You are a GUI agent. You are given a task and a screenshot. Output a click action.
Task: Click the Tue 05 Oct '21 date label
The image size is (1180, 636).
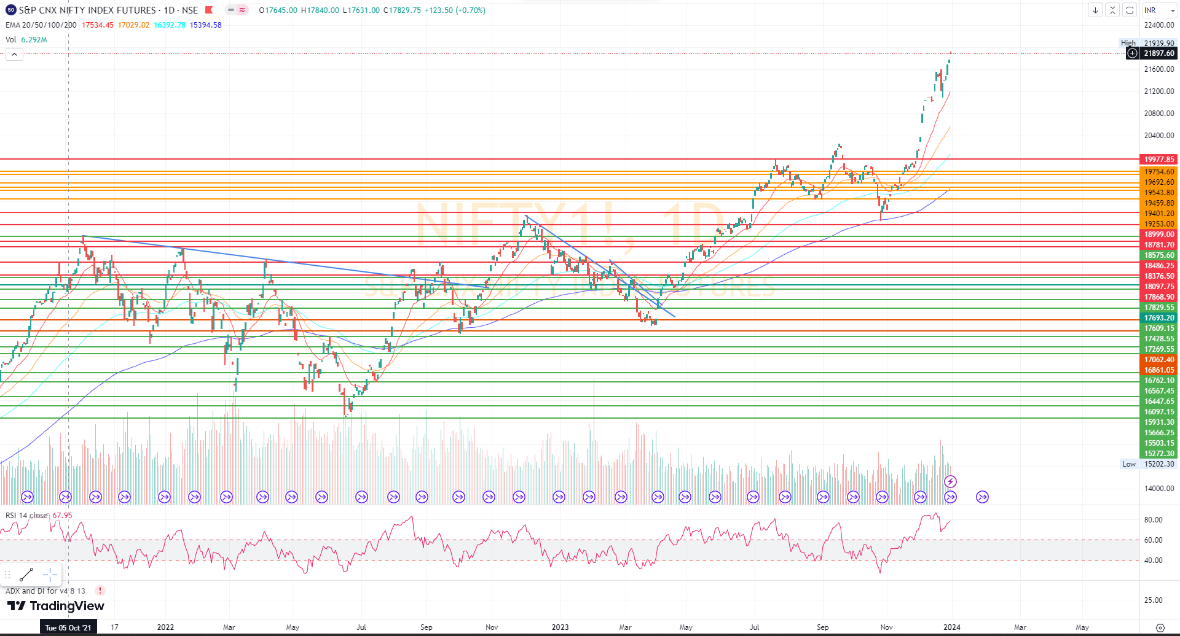[68, 627]
